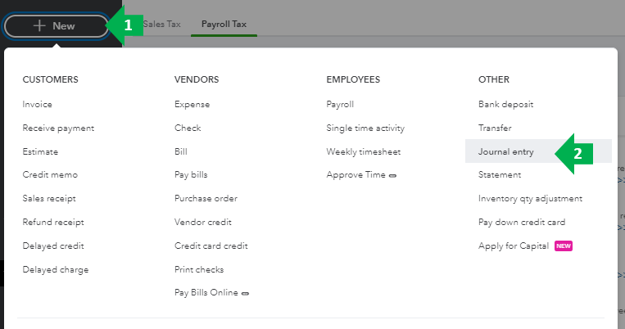Choose Vendor credit
The image size is (625, 329).
pos(202,223)
